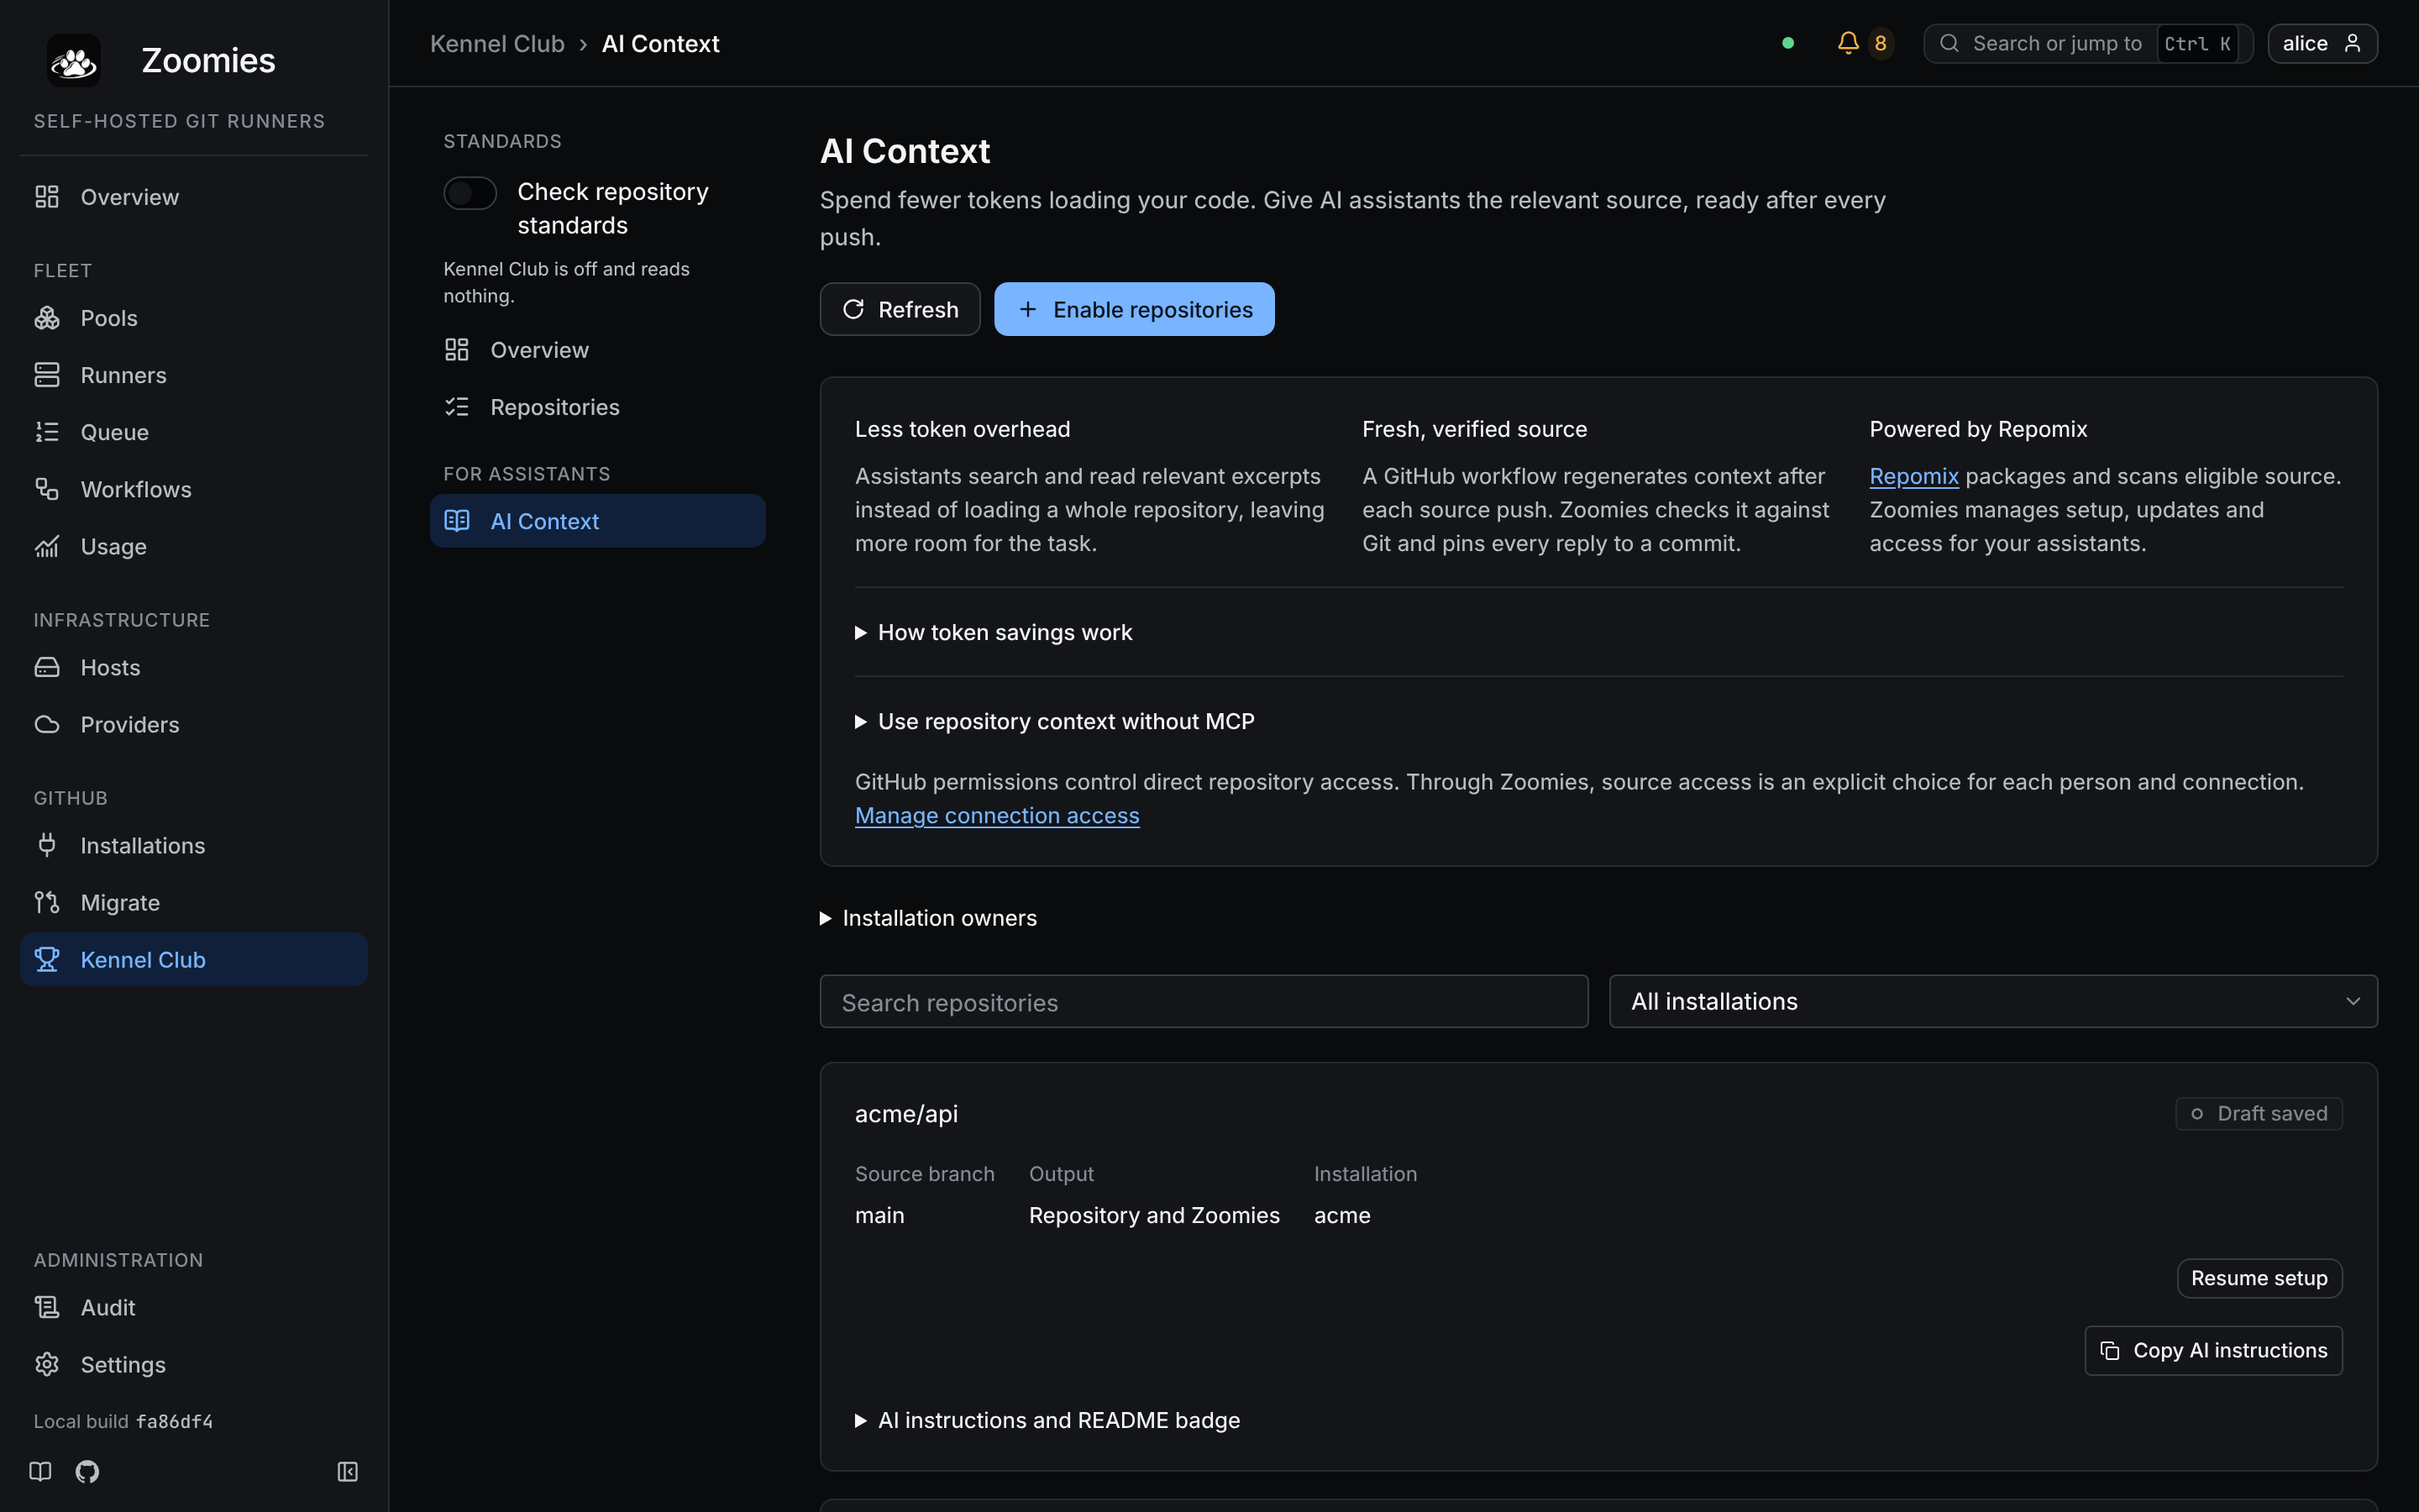Click Enable repositories button

pyautogui.click(x=1134, y=309)
